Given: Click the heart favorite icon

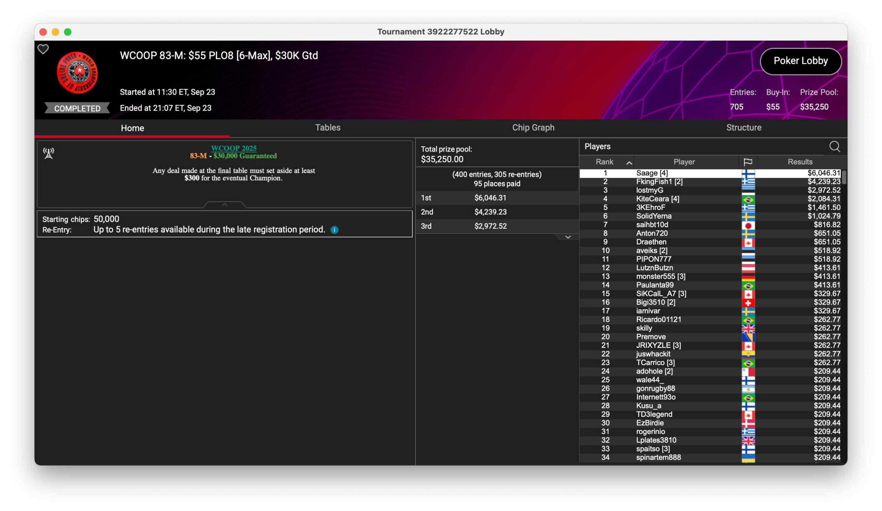Looking at the screenshot, I should 43,49.
